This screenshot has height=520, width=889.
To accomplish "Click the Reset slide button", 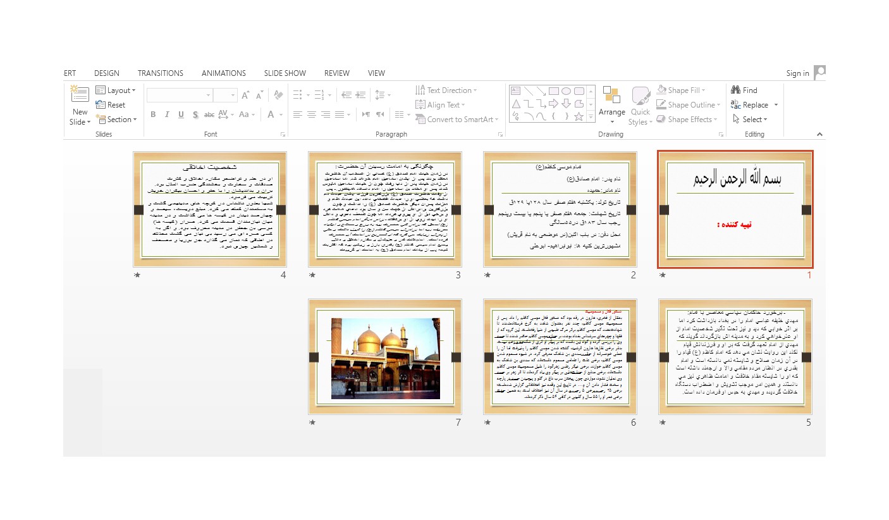I will tap(111, 105).
